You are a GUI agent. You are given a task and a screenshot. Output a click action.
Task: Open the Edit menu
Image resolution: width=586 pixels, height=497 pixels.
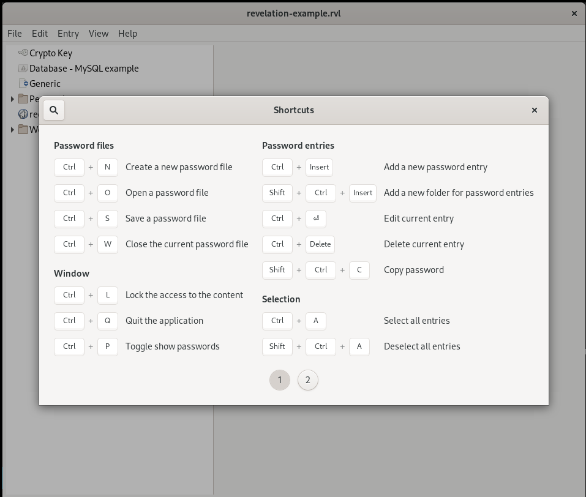(40, 34)
